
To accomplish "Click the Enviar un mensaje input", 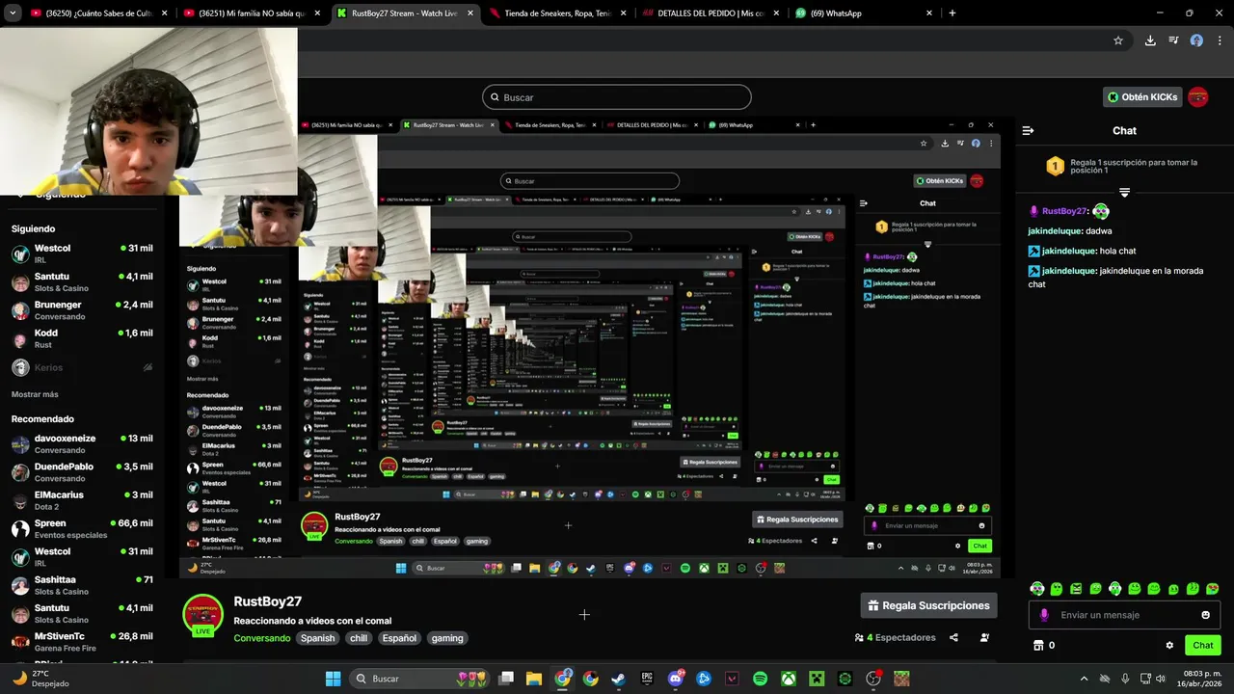I will 1124,615.
